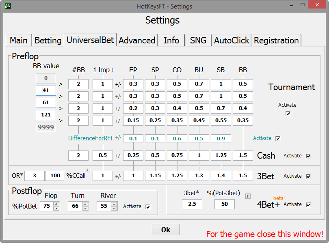The height and width of the screenshot is (243, 329).
Task: Click the BB-value field showing 121
Action: coord(46,115)
